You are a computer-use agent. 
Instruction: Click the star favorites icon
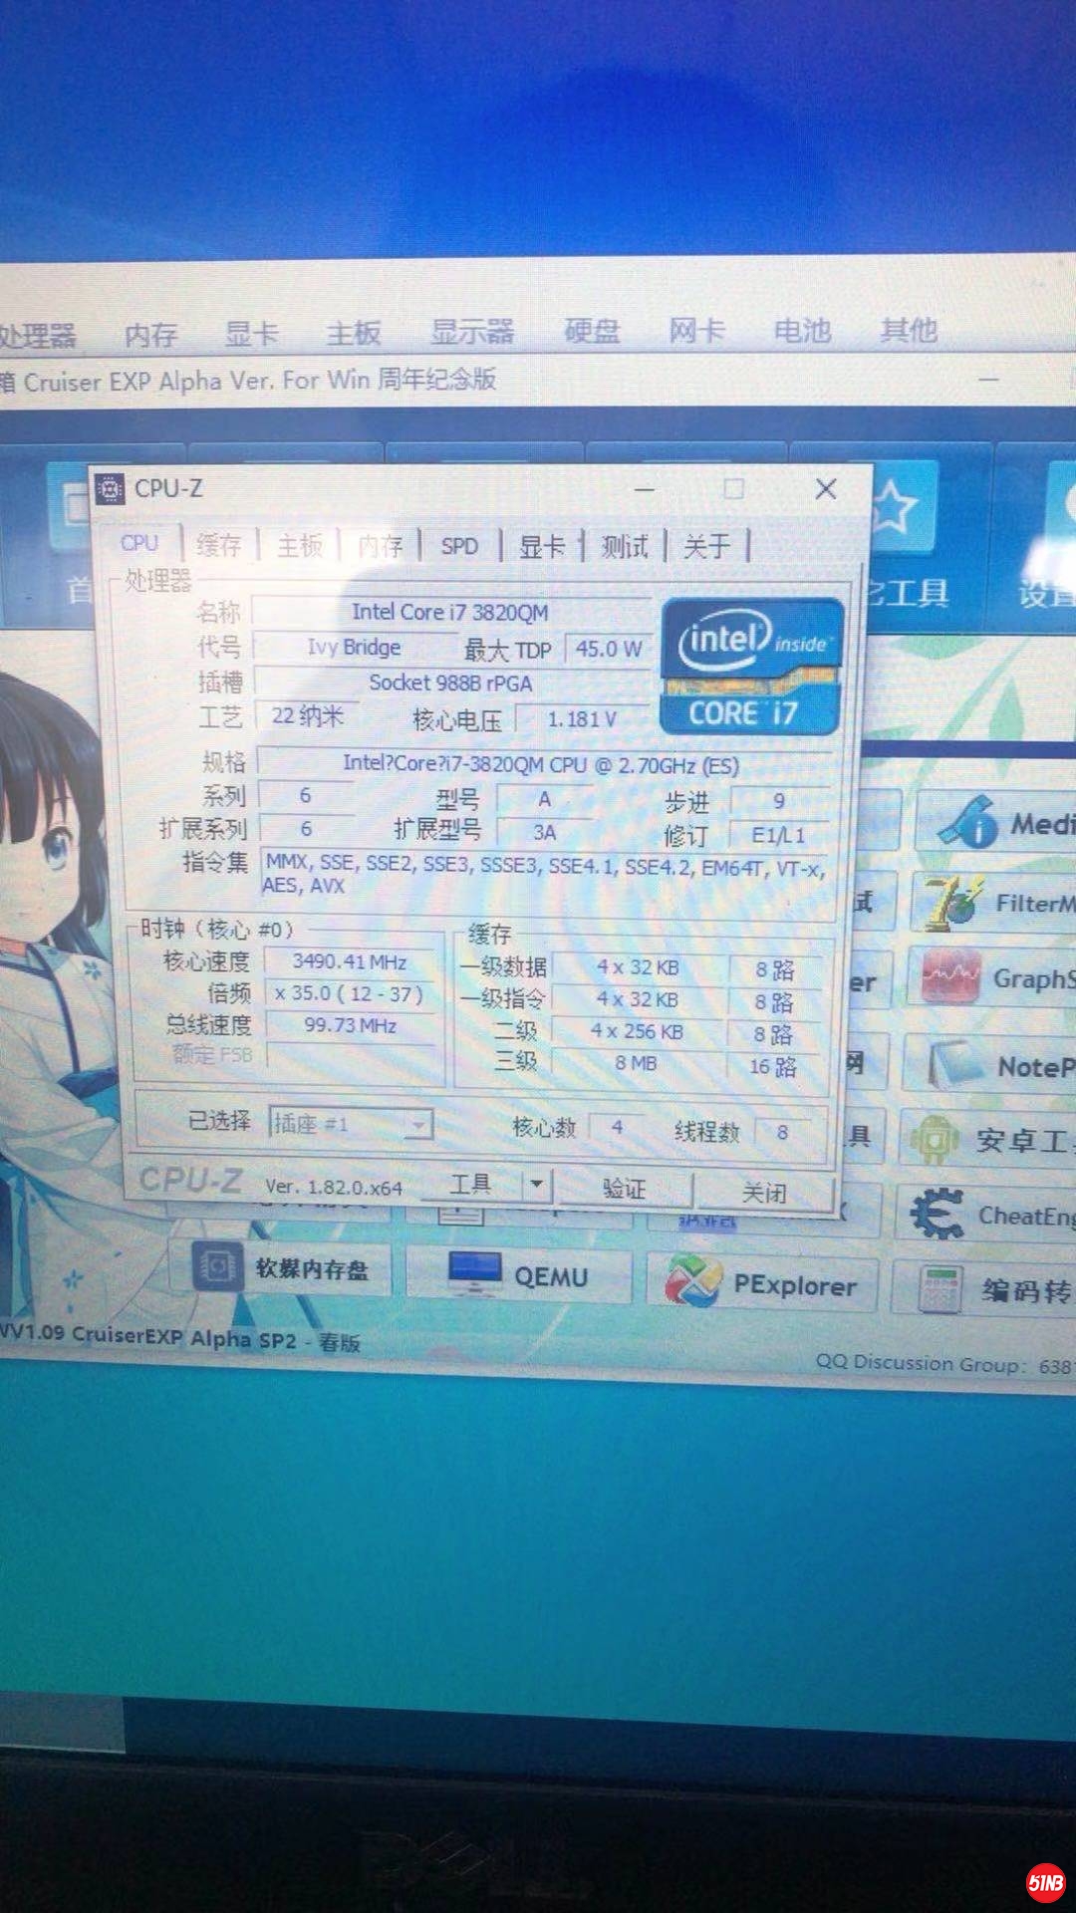coord(895,508)
